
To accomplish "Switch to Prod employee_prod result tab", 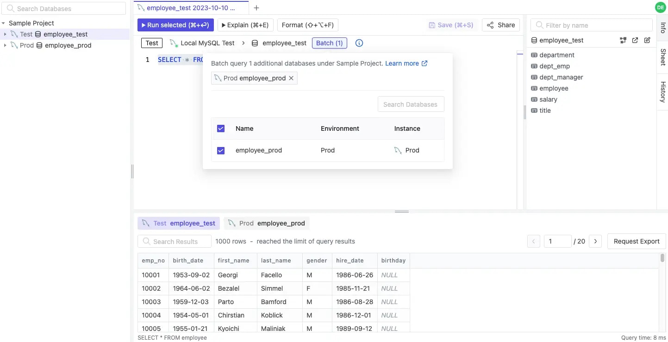I will point(267,223).
